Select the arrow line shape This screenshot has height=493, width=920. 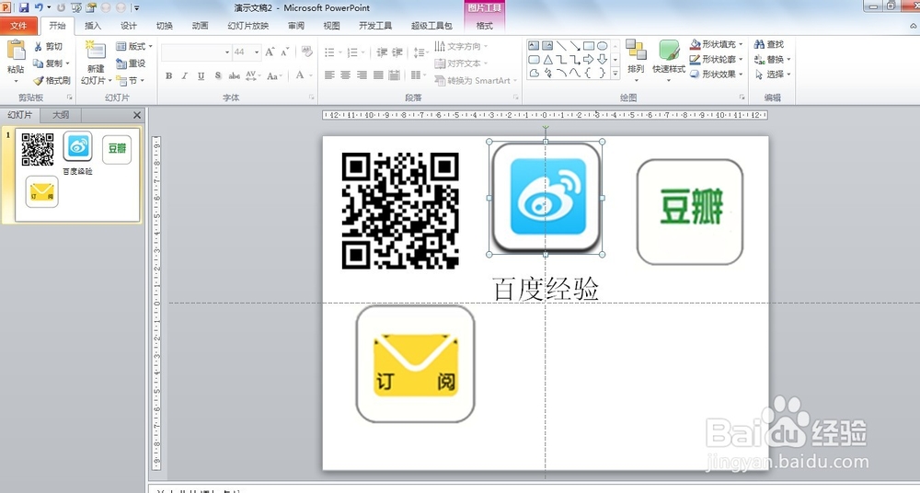point(575,45)
